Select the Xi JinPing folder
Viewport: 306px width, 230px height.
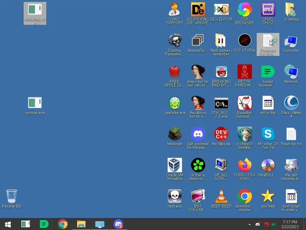(x=291, y=12)
